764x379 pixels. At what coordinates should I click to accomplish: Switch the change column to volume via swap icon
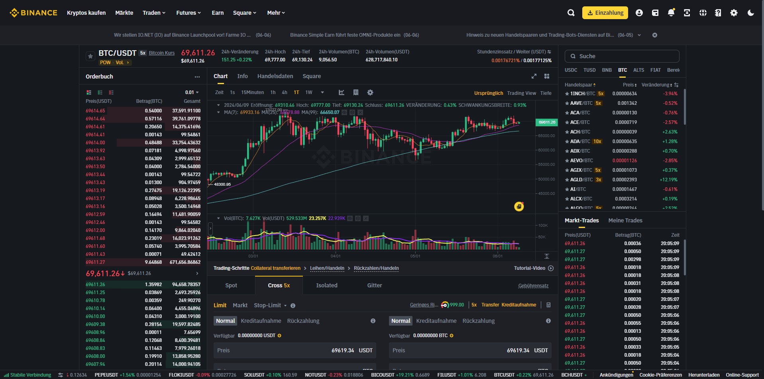tap(676, 85)
